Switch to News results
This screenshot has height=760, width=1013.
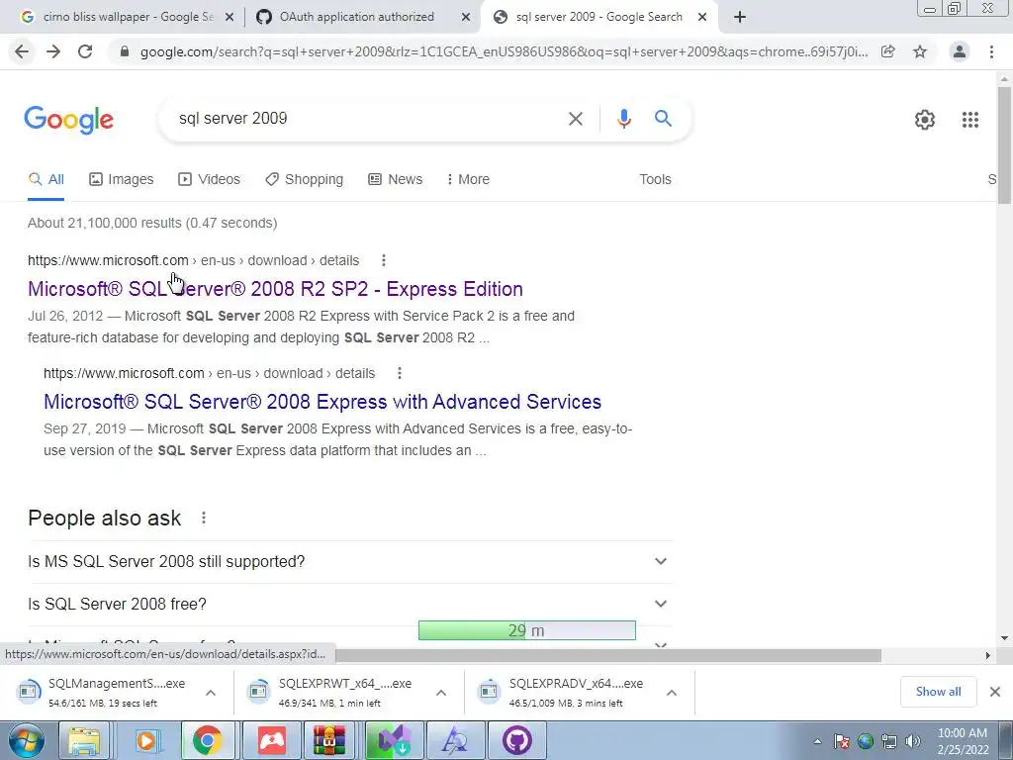pos(396,180)
